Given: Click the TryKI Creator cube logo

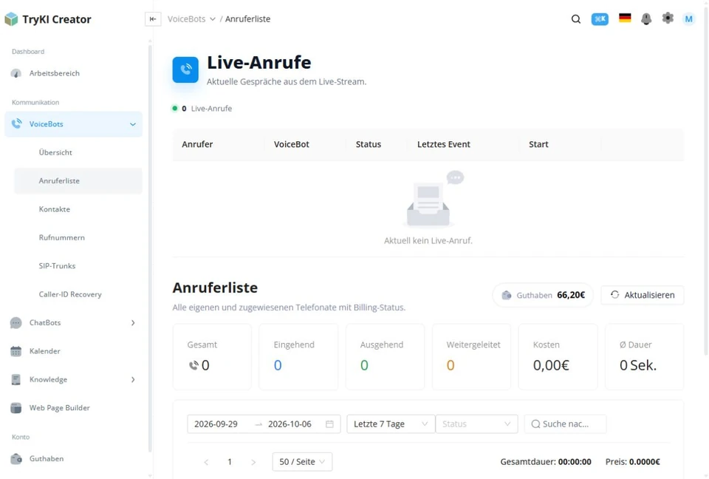Looking at the screenshot, I should tap(11, 19).
